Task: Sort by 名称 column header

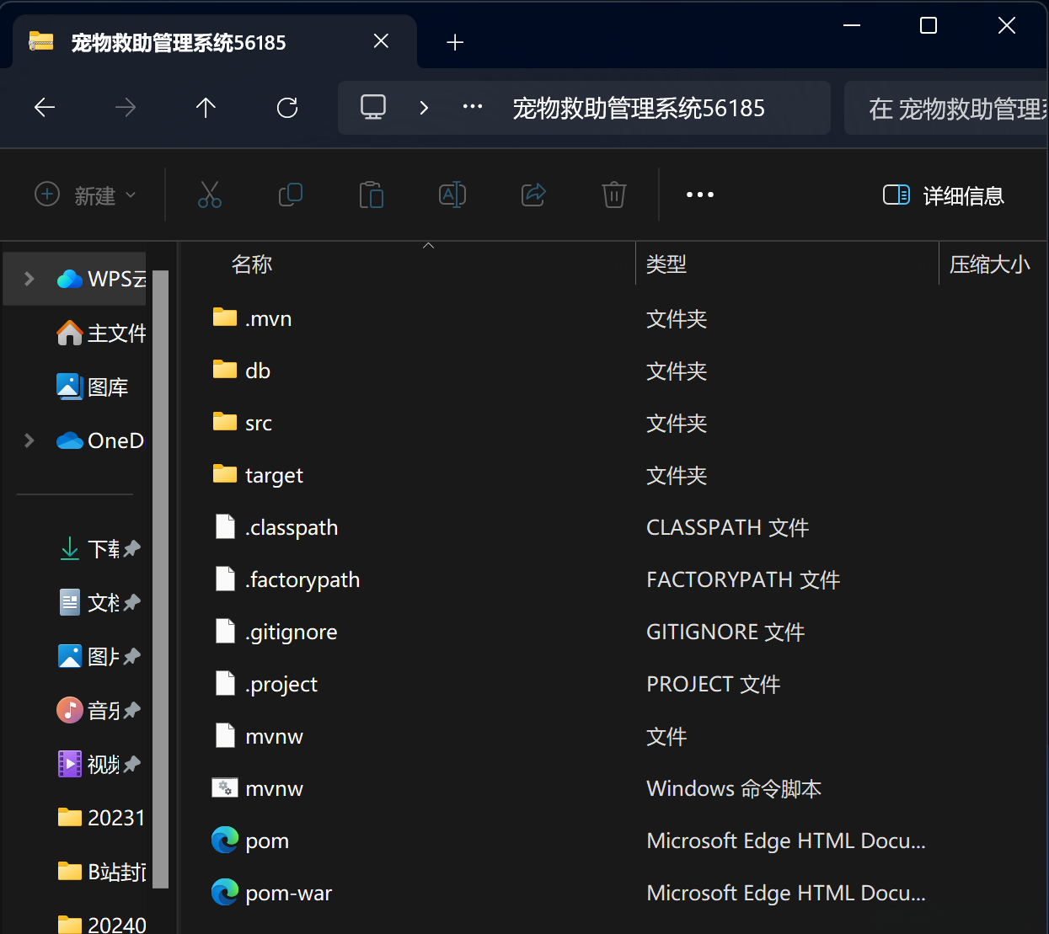Action: (x=252, y=264)
